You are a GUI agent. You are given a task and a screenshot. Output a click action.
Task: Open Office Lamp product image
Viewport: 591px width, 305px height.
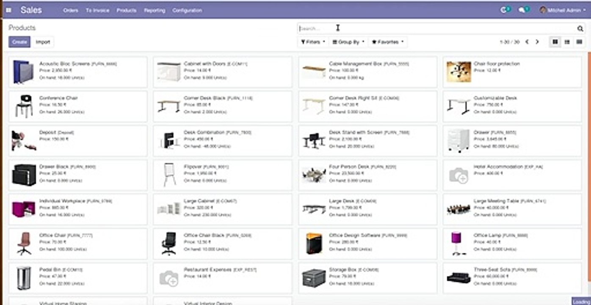[458, 244]
